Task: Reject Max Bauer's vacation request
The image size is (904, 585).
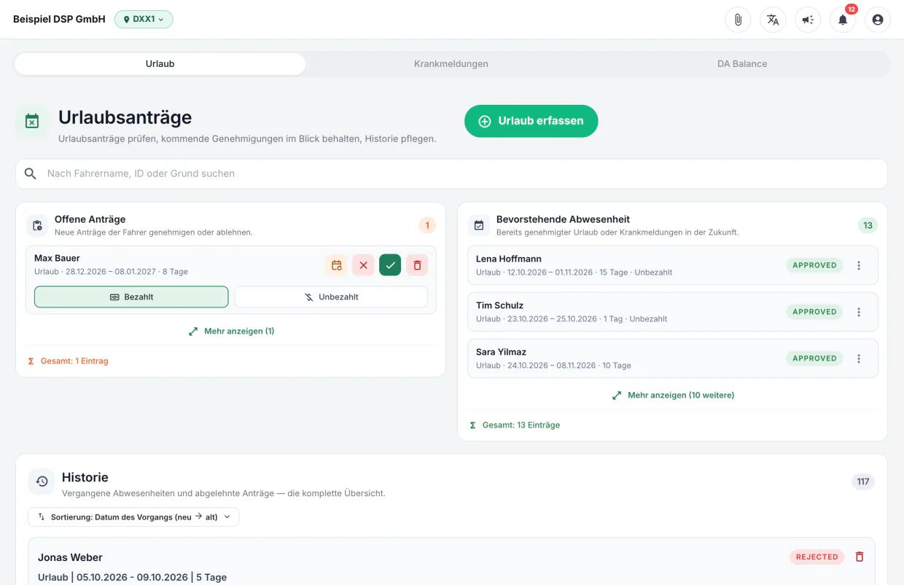Action: pyautogui.click(x=363, y=265)
